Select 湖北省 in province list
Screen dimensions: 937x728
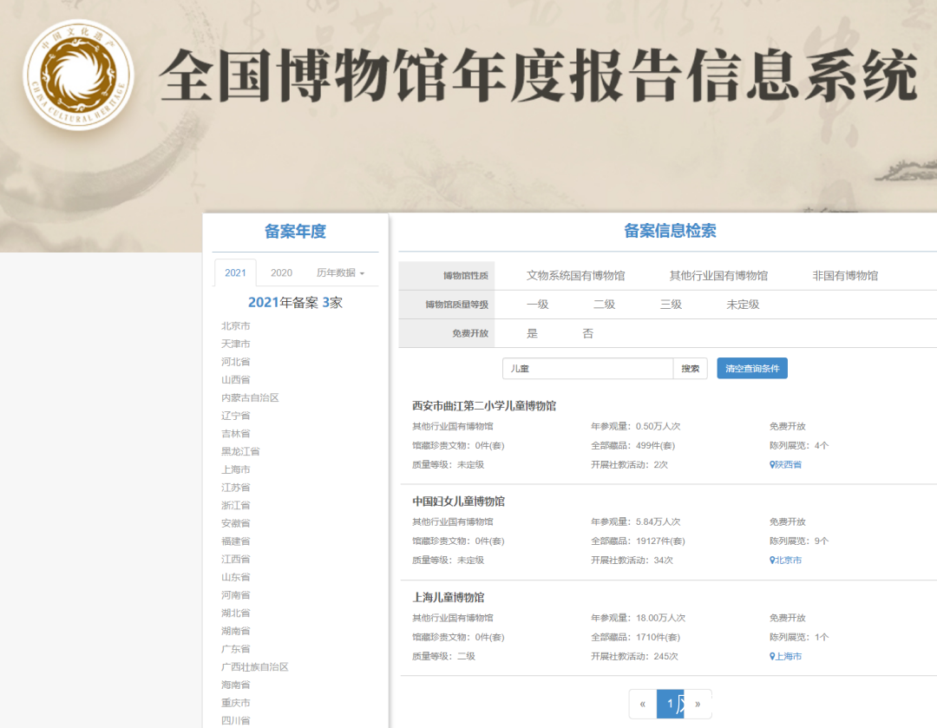(235, 613)
